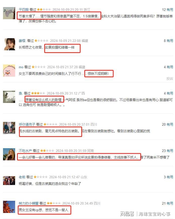Screen dimensions: 175x219
Task: Open 不吃水产 username link
Action: coord(25,151)
